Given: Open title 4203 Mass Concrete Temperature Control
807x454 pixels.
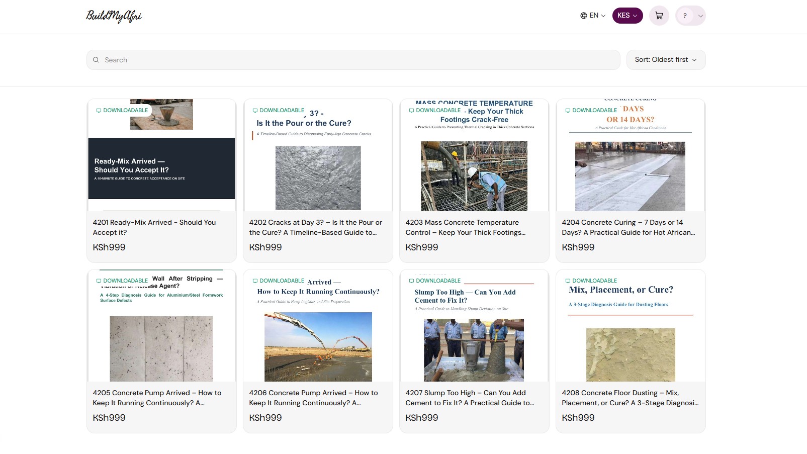Looking at the screenshot, I should [x=466, y=227].
